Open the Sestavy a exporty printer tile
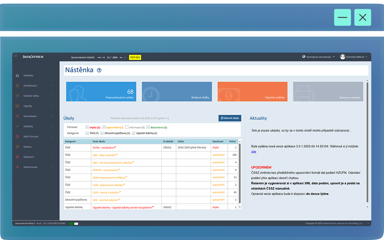This screenshot has width=384, height=240. pos(328,92)
